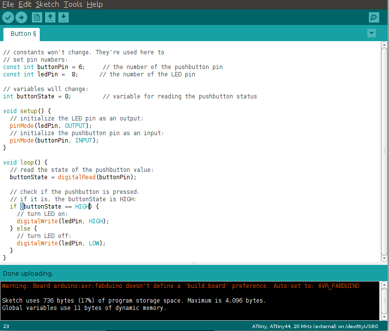Click the build.board warning message in console
This screenshot has width=389, height=331.
point(181,286)
